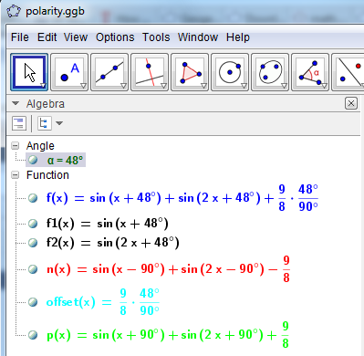Image resolution: width=364 pixels, height=356 pixels.
Task: Close the Algebra view panel
Action: click(351, 103)
